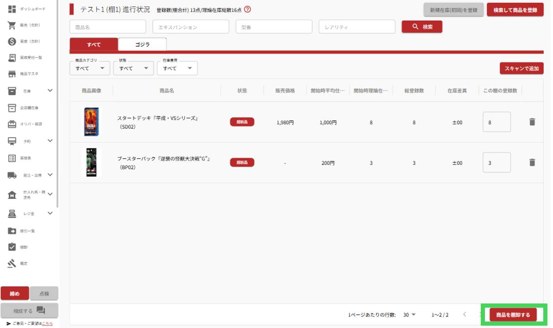Click the shopping cart 販売 icon
Viewport: 553px width, 328px height.
click(x=13, y=25)
